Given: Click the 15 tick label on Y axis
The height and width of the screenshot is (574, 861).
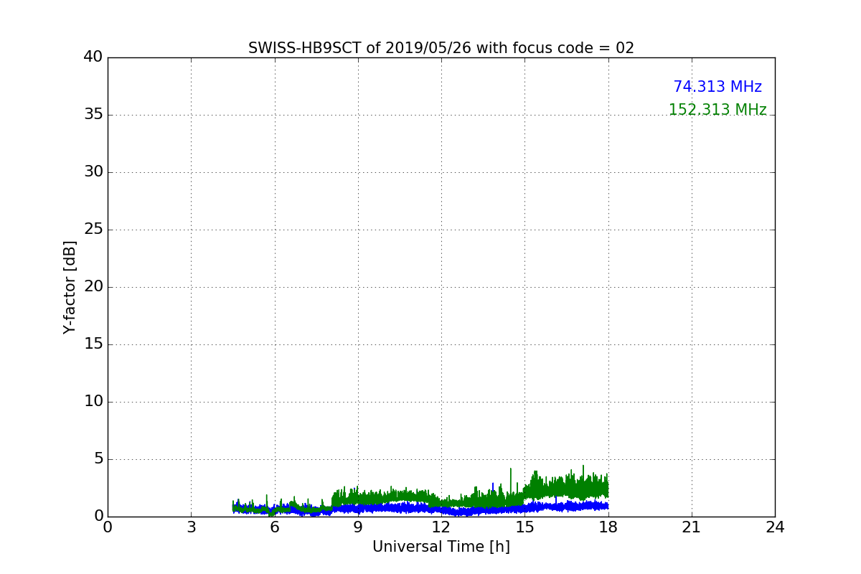Looking at the screenshot, I should (x=93, y=344).
